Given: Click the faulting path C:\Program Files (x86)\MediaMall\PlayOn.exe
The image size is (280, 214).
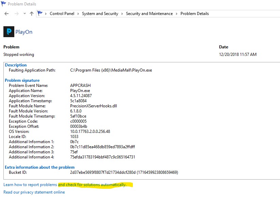Looking at the screenshot, I should tap(111, 70).
